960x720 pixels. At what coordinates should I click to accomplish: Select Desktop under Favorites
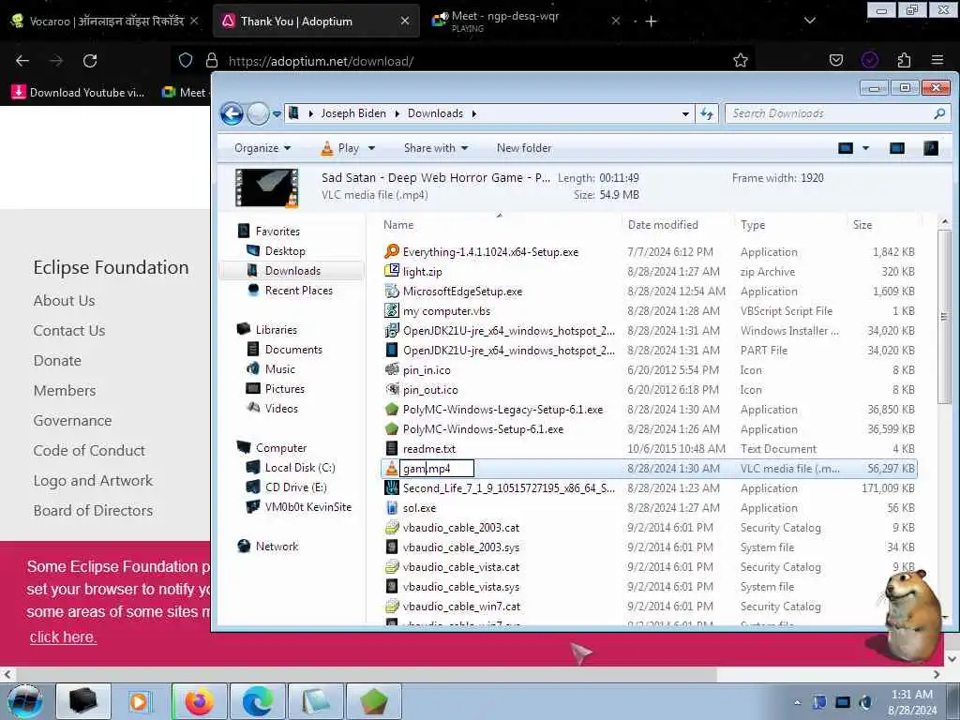(285, 251)
